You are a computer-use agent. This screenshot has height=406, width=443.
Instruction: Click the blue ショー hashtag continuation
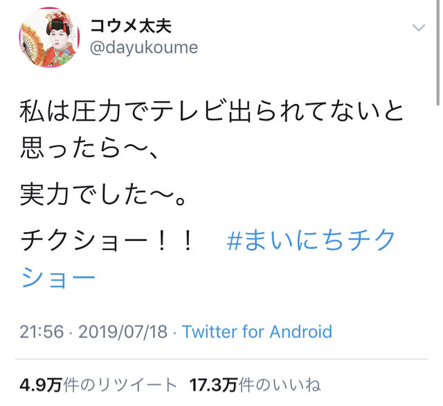click(x=58, y=277)
